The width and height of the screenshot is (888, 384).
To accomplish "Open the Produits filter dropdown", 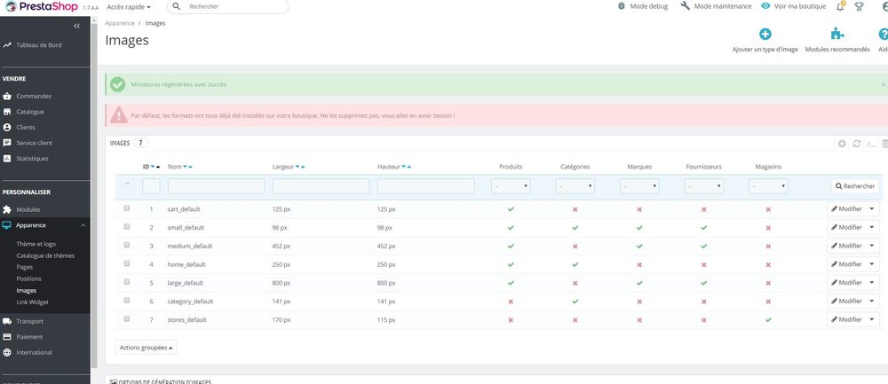I will coord(511,186).
